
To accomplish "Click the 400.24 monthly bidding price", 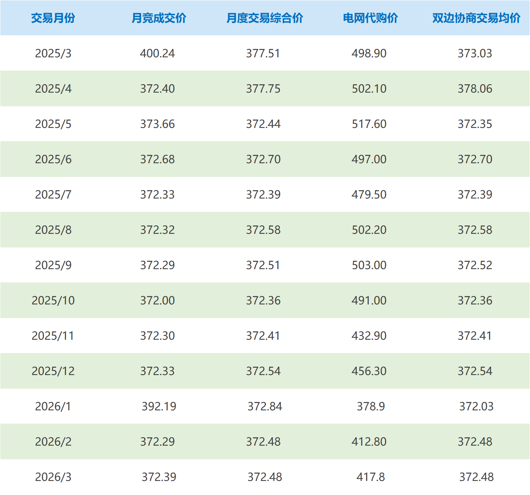I will pyautogui.click(x=157, y=53).
